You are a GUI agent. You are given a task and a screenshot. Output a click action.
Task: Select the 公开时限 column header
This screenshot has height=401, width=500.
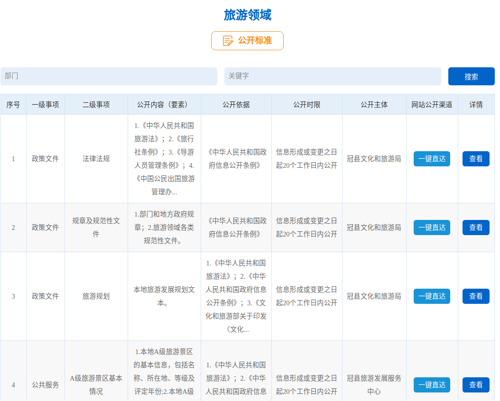(306, 105)
